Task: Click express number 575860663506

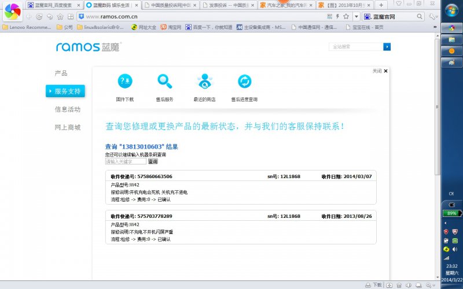Action: tap(155, 176)
